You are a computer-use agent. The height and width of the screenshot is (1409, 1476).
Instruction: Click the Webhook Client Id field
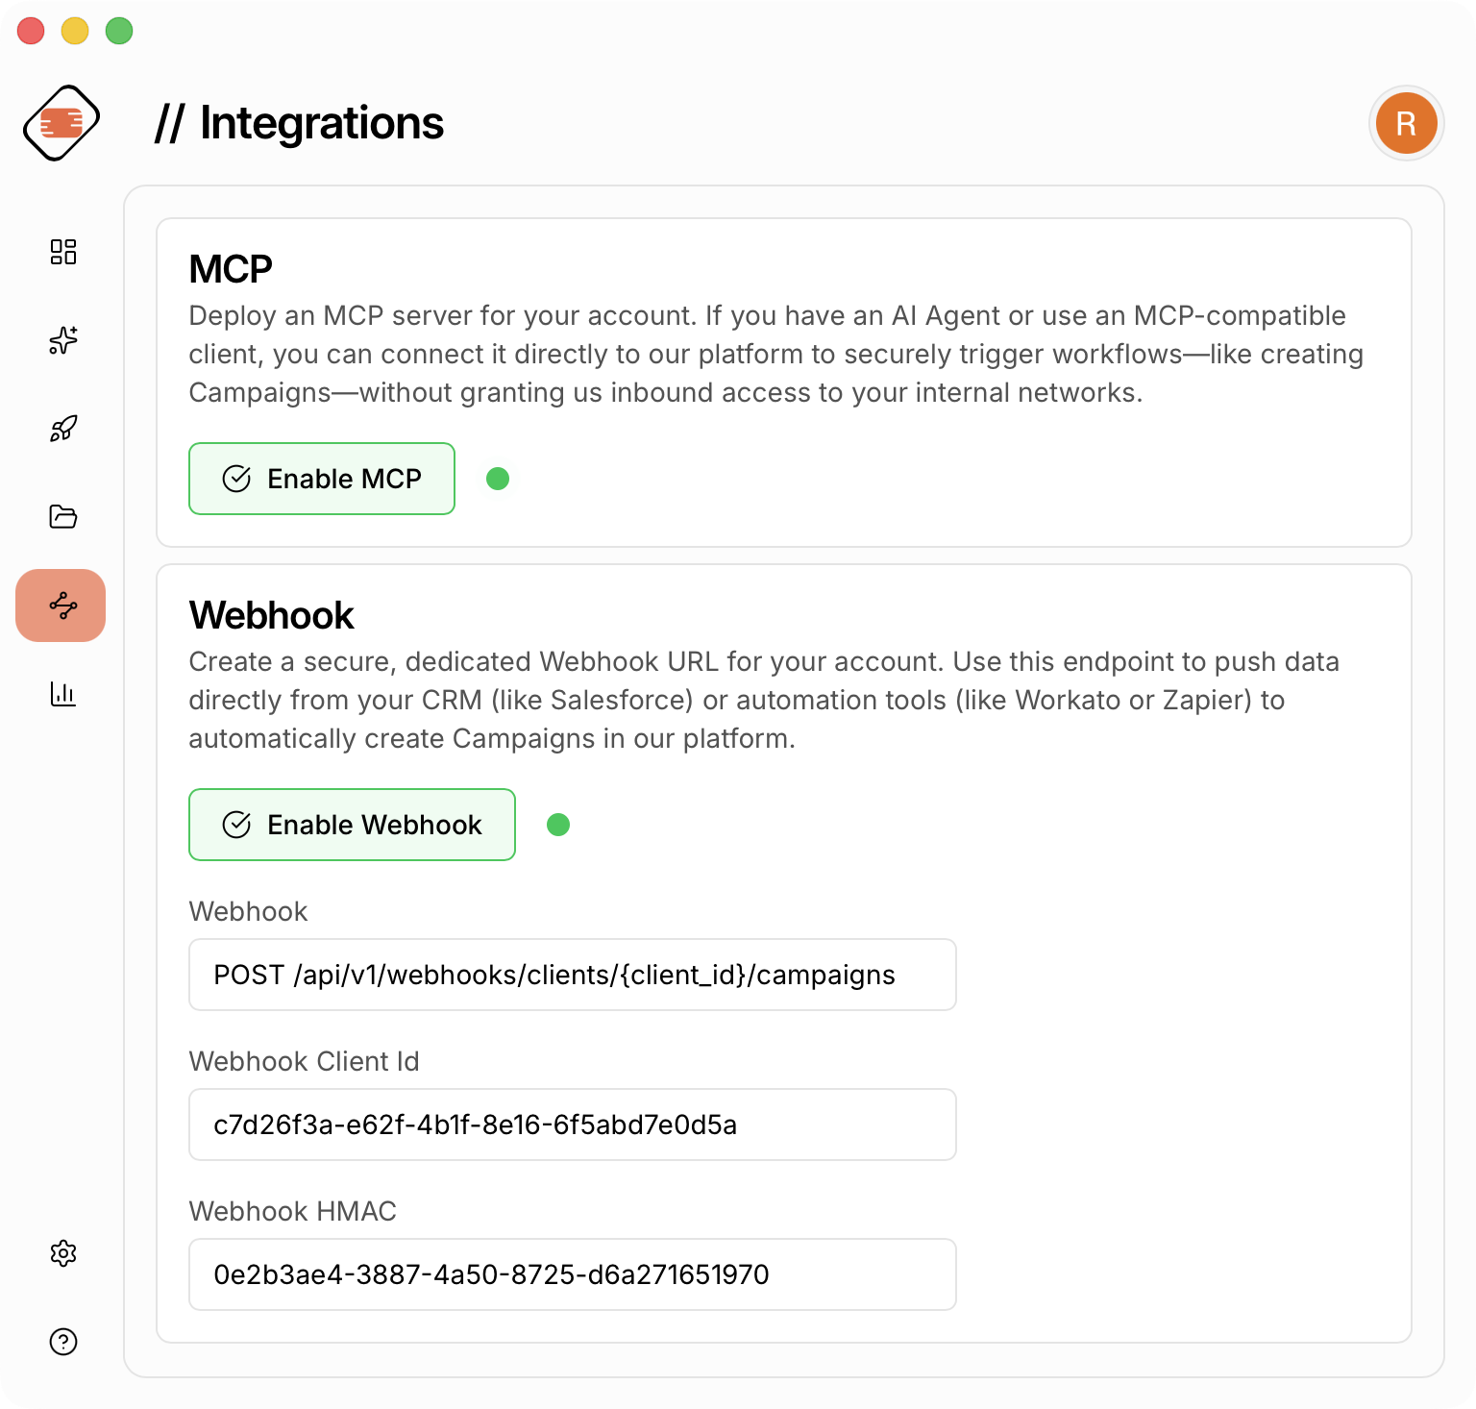pos(573,1125)
